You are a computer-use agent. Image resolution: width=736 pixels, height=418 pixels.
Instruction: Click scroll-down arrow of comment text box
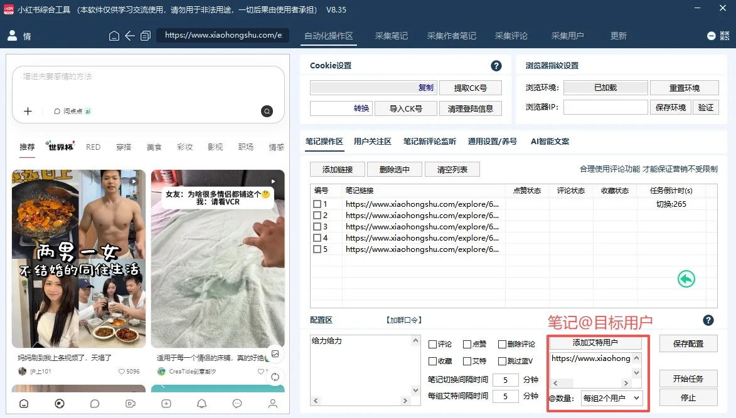pyautogui.click(x=415, y=390)
